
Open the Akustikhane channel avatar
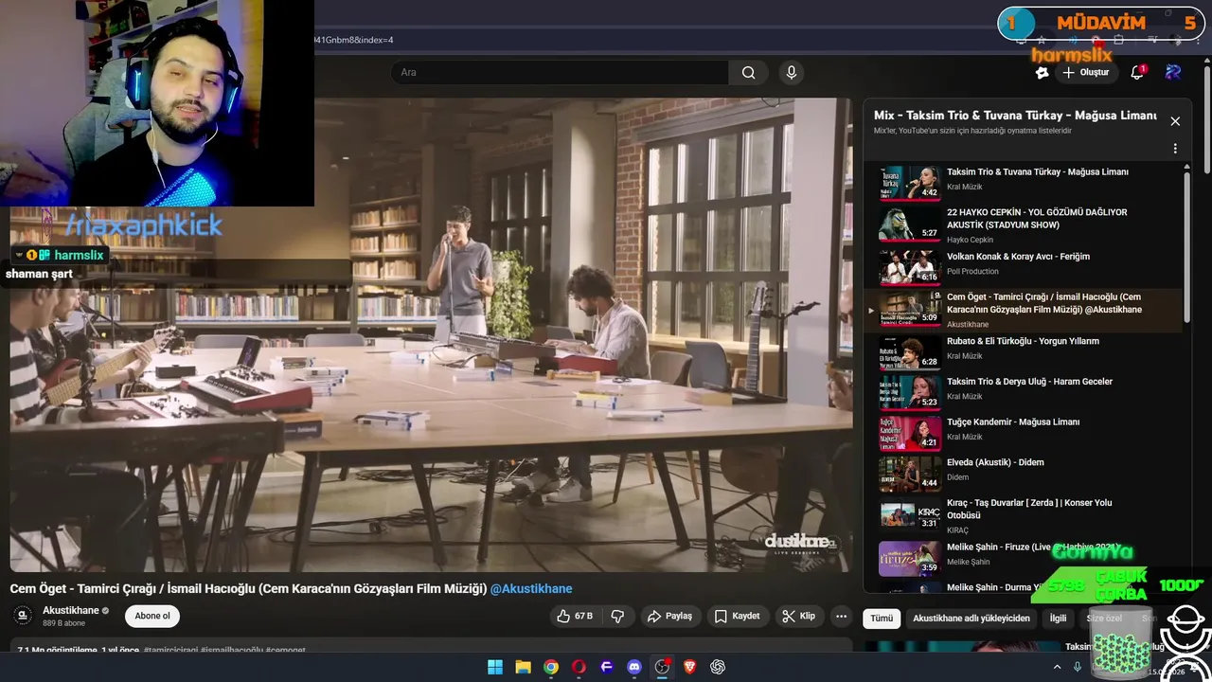coord(23,616)
